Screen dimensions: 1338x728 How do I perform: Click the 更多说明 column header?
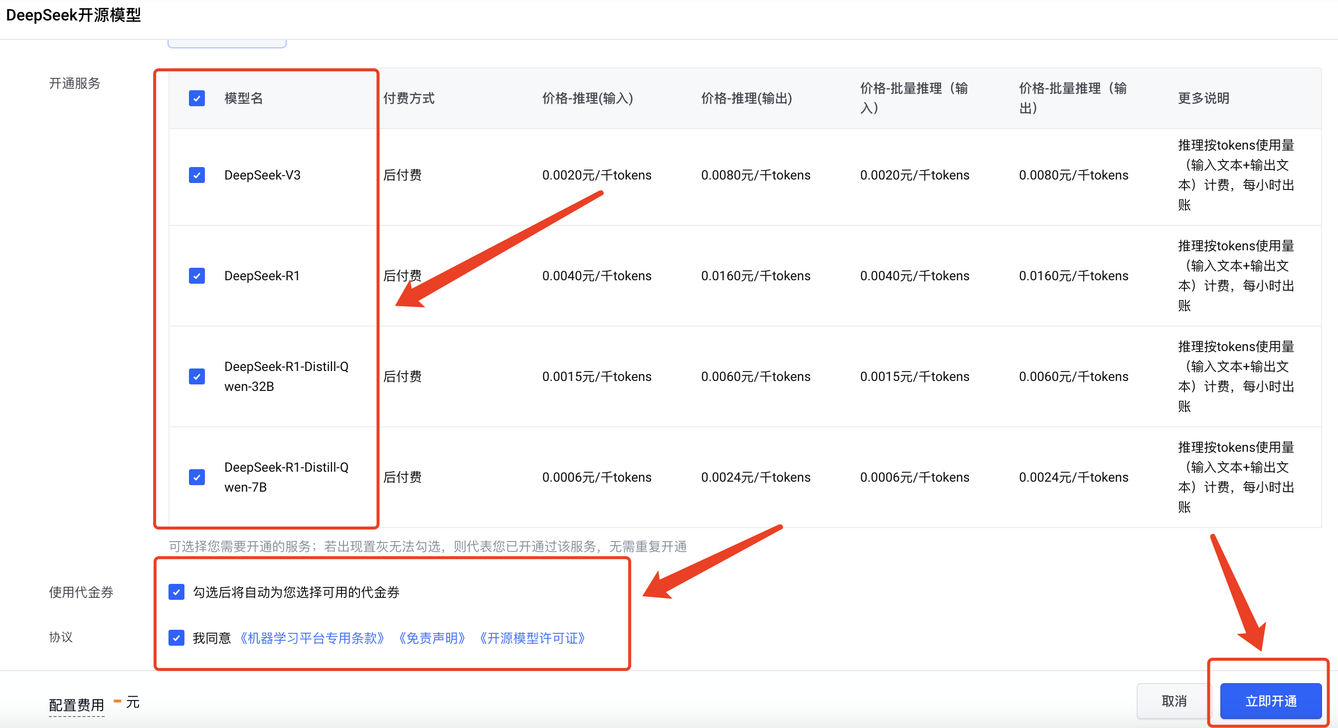tap(1203, 98)
